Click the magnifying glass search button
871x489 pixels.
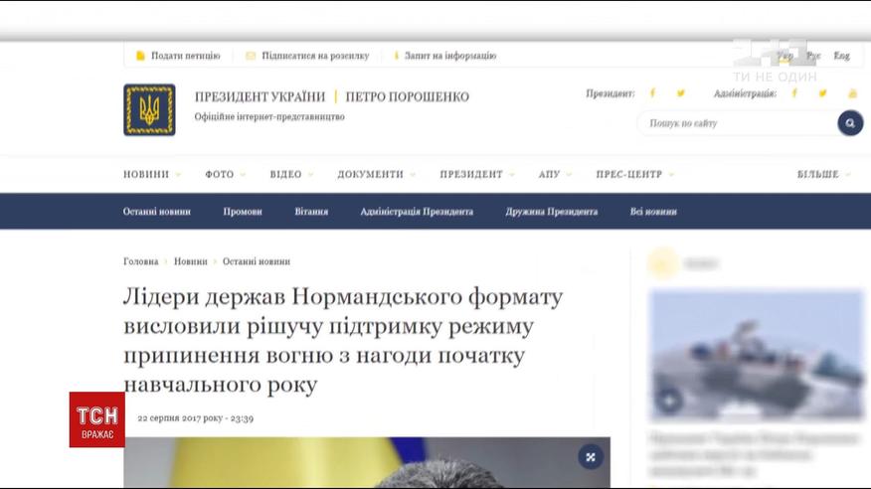[850, 123]
